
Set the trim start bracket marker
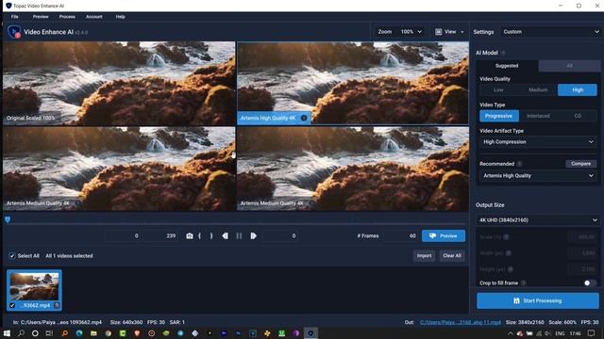(199, 236)
